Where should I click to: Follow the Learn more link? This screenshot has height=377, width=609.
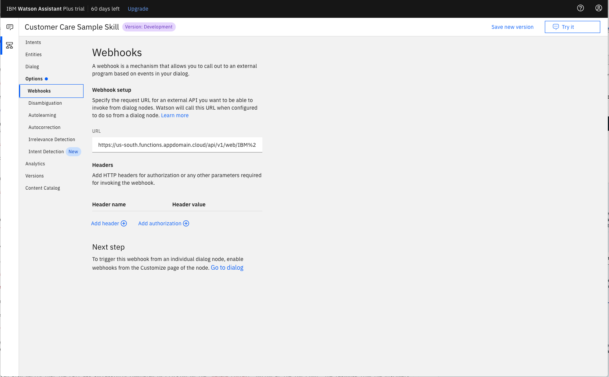pyautogui.click(x=175, y=116)
